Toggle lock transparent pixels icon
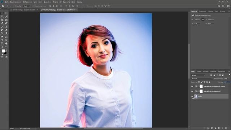The width and height of the screenshot is (231, 130). 199,82
